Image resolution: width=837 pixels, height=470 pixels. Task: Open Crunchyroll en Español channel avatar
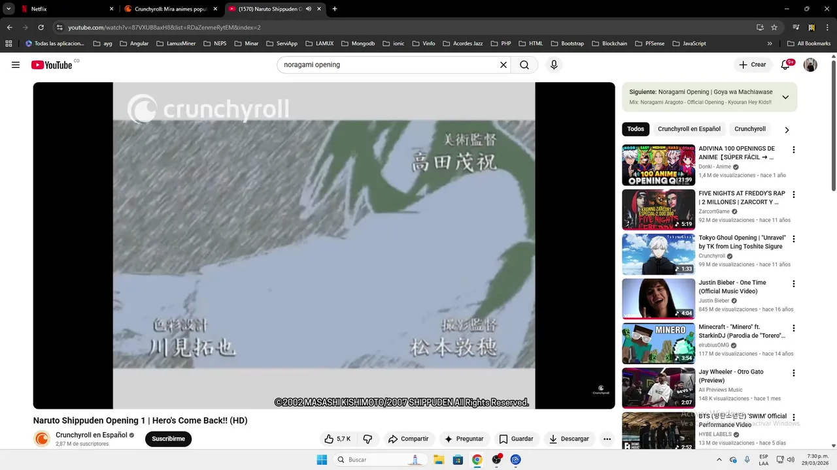pyautogui.click(x=42, y=439)
